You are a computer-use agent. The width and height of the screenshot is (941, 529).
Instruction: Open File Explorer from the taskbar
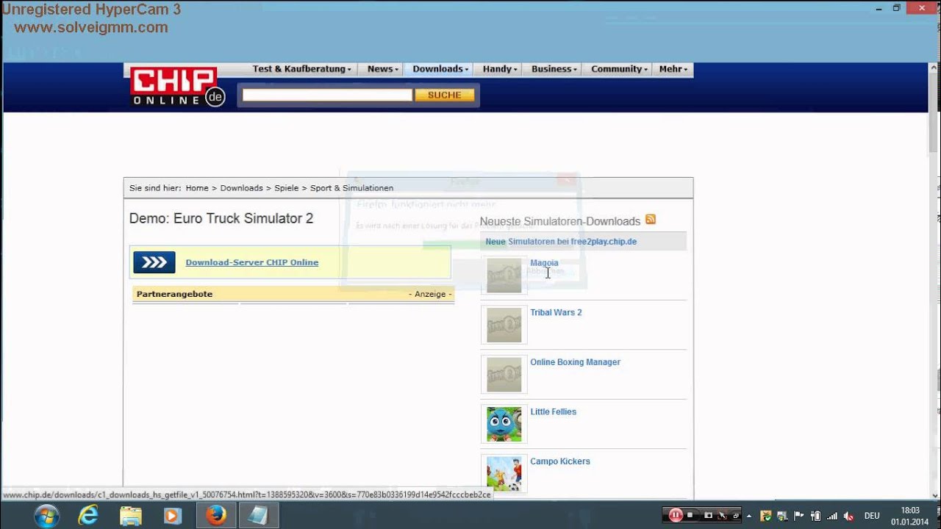point(131,516)
